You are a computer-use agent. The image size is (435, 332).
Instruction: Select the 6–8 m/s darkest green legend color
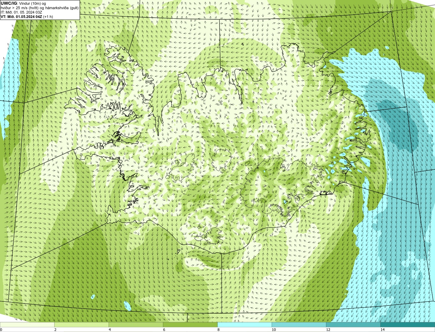[190, 325]
